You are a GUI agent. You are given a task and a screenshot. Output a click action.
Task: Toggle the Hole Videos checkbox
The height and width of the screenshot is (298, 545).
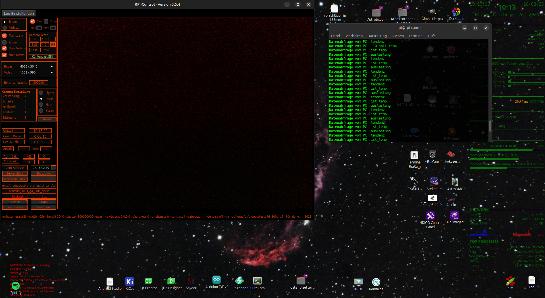5,49
